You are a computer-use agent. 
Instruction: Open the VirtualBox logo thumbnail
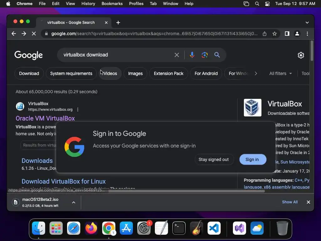click(x=252, y=108)
